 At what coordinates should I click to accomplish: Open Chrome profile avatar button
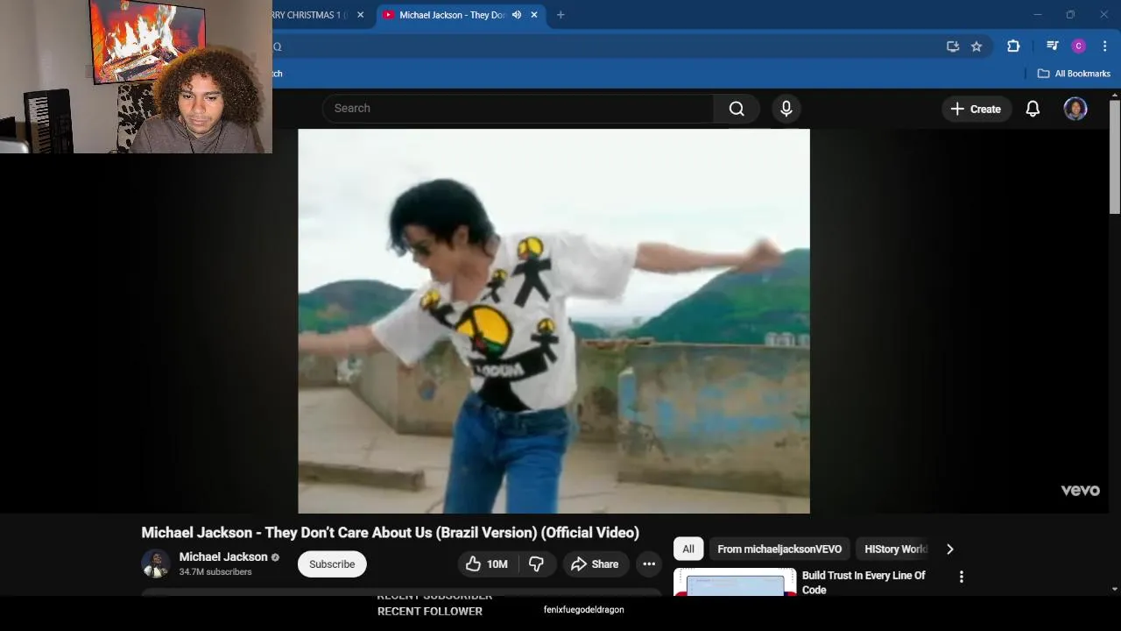tap(1079, 46)
